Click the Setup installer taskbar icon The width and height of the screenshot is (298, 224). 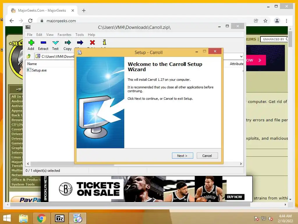point(77,218)
